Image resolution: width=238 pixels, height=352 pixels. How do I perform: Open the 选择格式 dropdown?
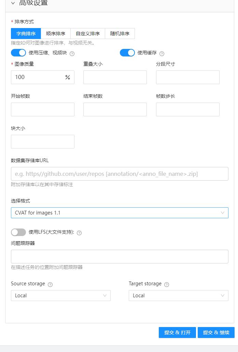coord(120,213)
